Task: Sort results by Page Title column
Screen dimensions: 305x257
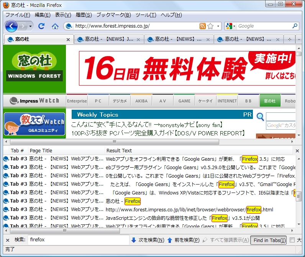Action: pos(66,150)
